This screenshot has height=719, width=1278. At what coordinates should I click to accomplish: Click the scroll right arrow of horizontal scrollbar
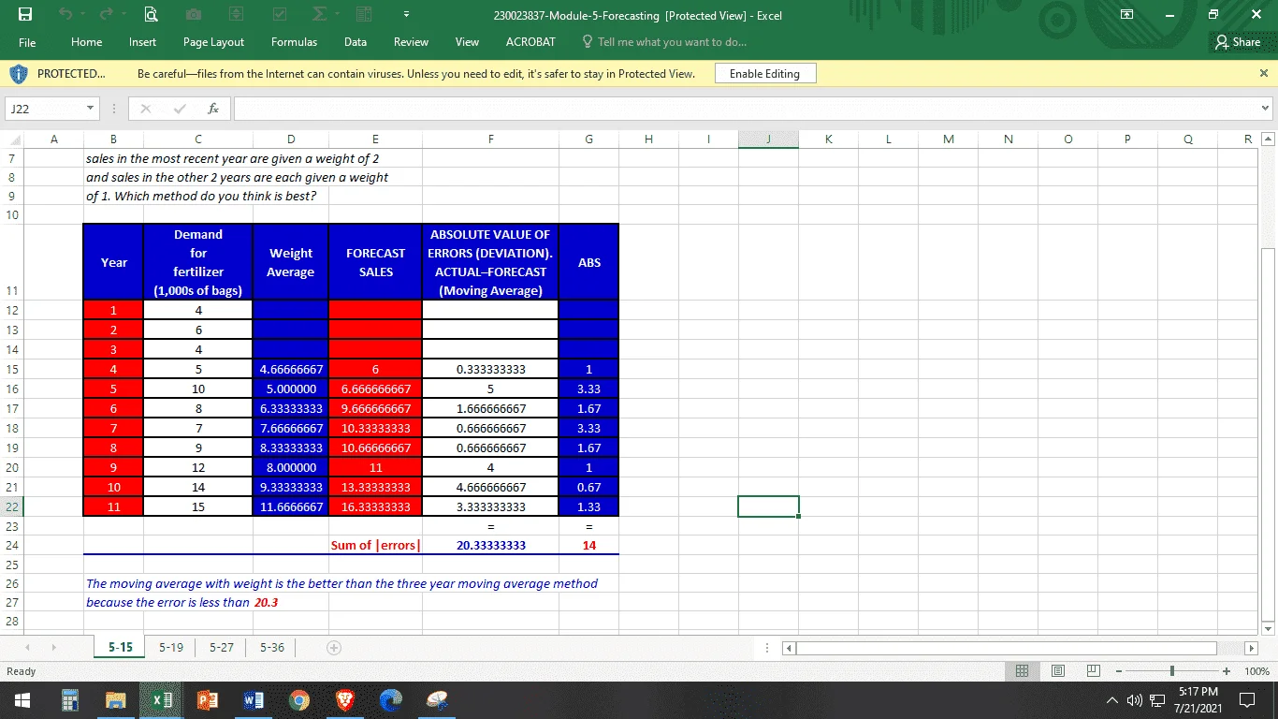(x=1253, y=648)
